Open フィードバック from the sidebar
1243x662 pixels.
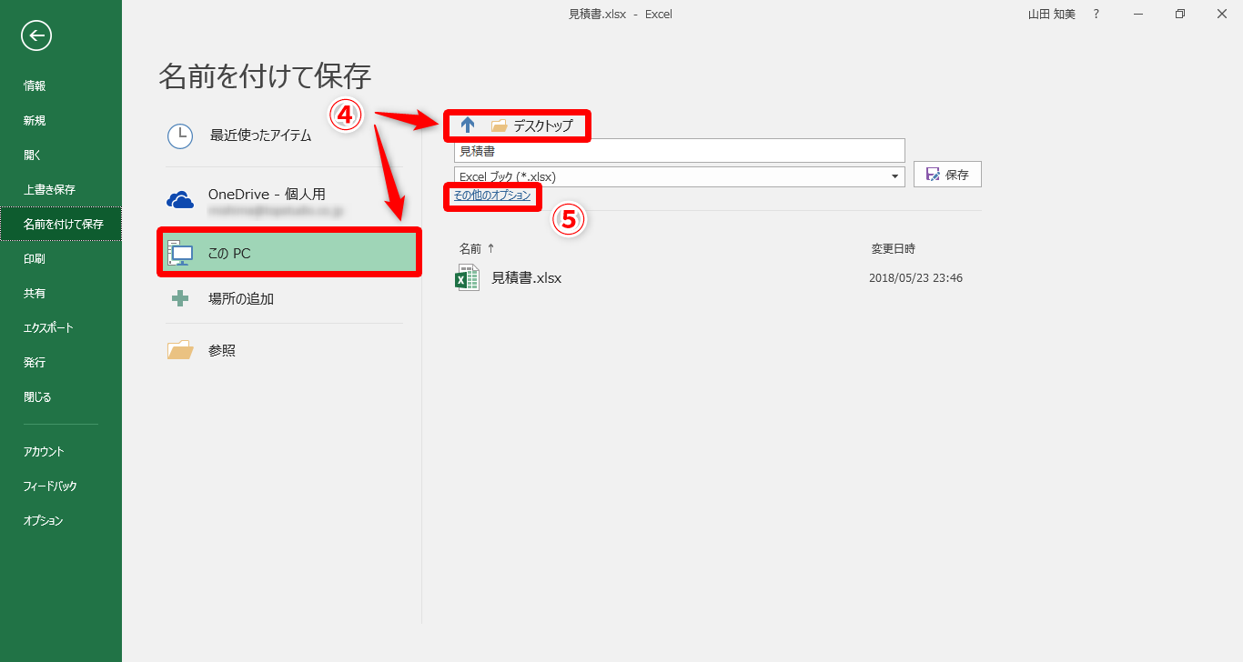pos(50,486)
